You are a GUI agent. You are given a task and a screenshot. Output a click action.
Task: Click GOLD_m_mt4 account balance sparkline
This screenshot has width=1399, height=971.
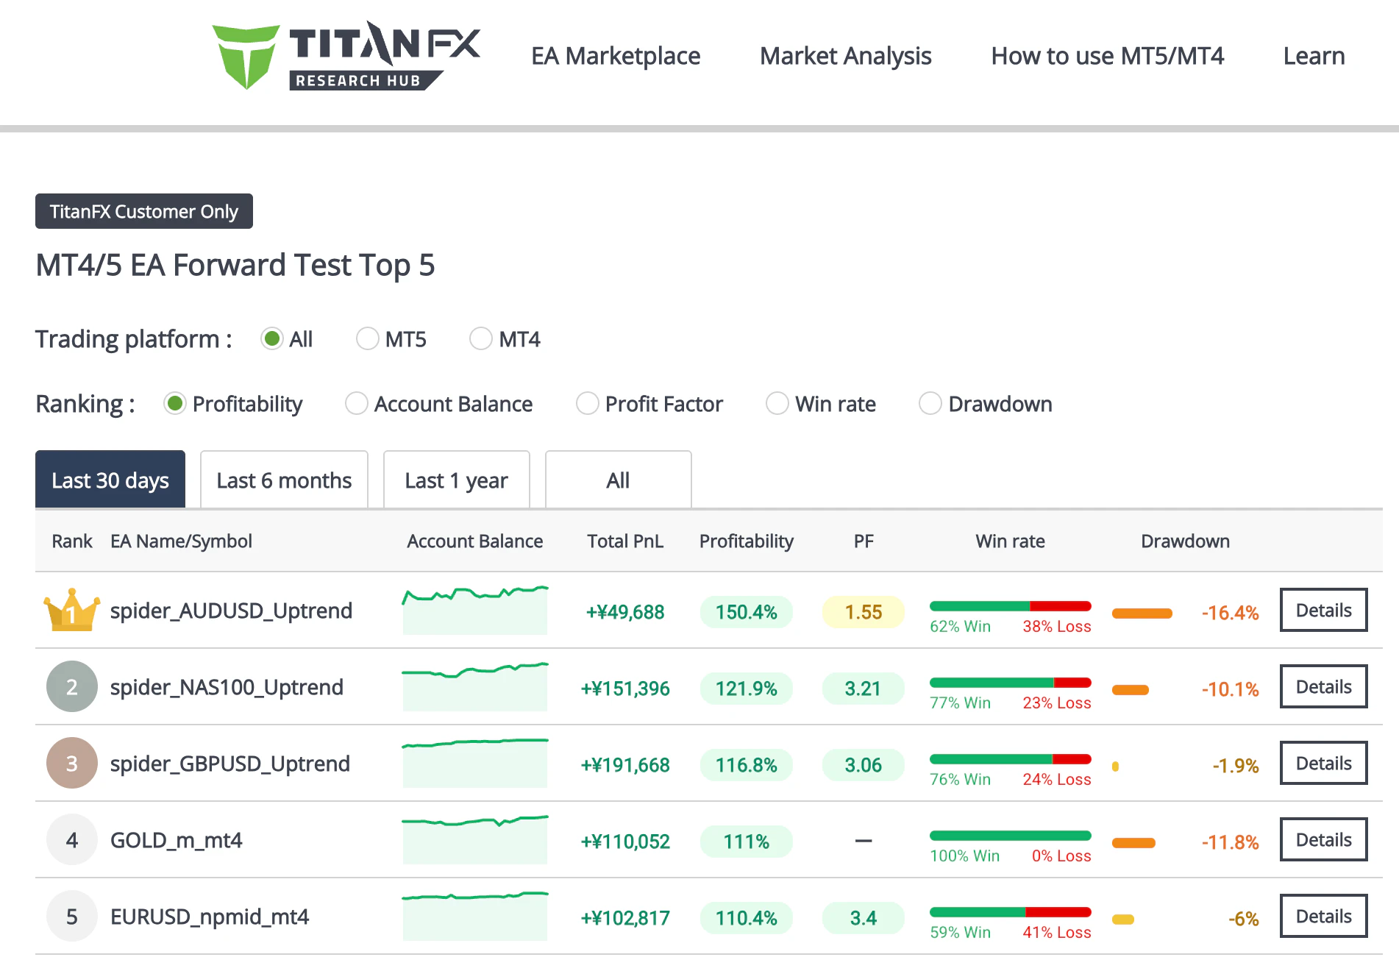click(474, 840)
